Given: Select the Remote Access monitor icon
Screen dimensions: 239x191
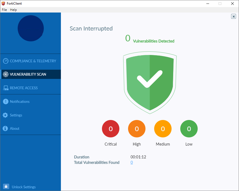Looking at the screenshot, I should [x=5, y=88].
